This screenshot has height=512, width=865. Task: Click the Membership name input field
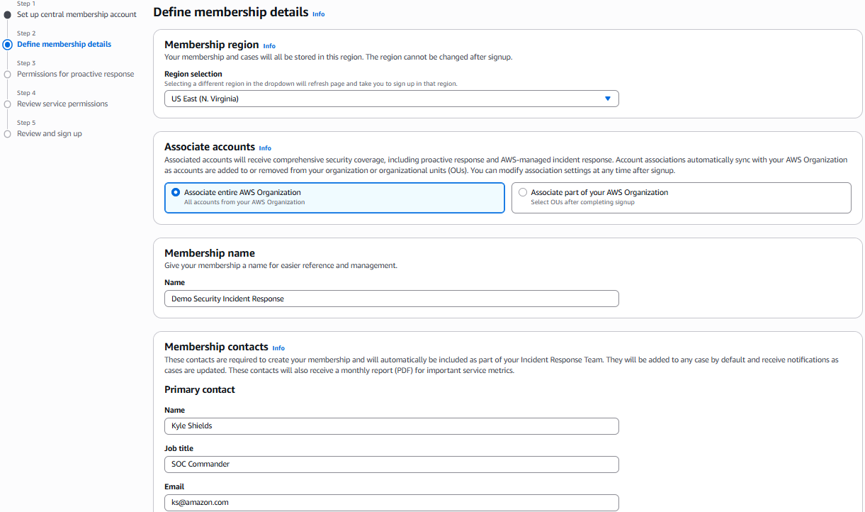click(x=392, y=299)
